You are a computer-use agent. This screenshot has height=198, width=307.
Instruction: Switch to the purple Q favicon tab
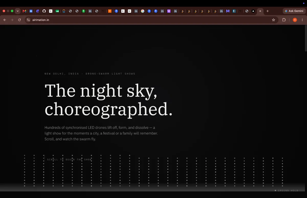(169, 11)
